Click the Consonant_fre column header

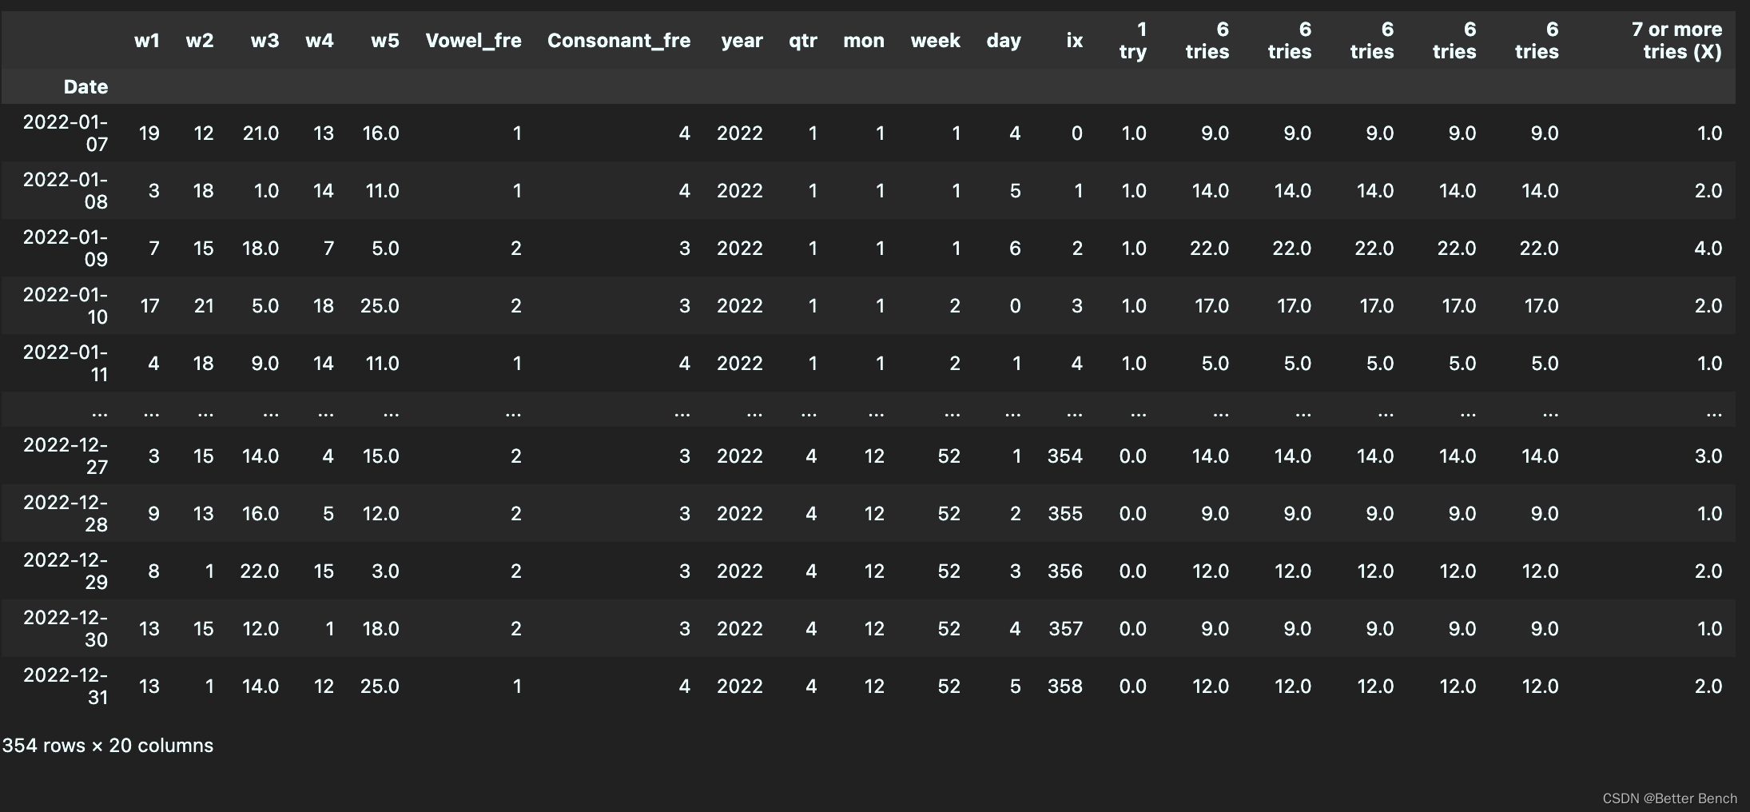pos(618,41)
